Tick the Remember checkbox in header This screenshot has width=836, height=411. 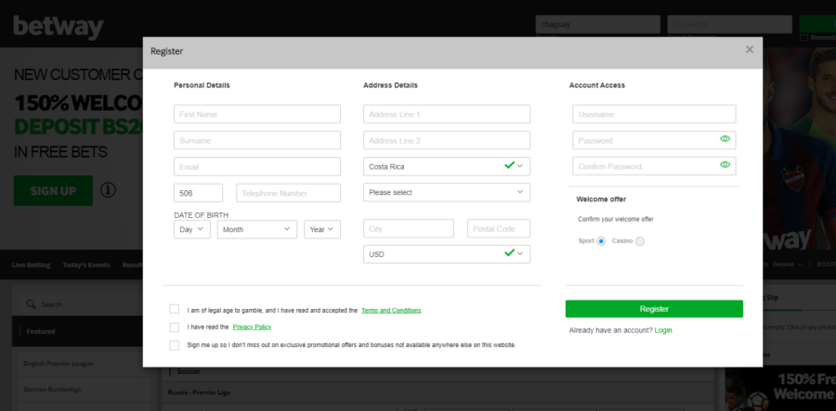(x=804, y=38)
